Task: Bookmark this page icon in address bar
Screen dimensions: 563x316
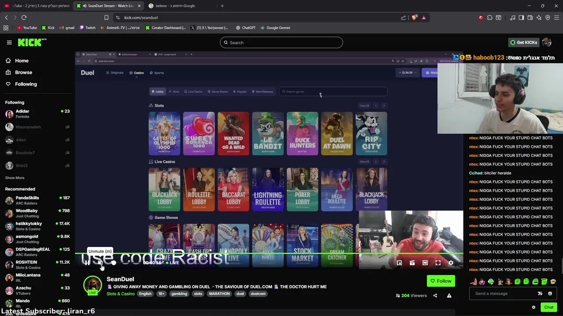Action: click(106, 18)
